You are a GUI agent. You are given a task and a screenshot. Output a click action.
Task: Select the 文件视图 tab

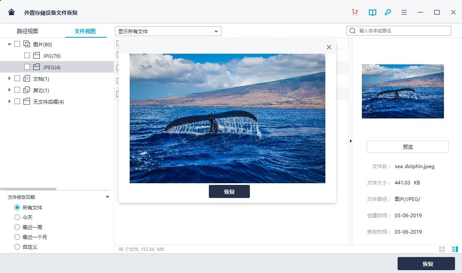click(85, 31)
